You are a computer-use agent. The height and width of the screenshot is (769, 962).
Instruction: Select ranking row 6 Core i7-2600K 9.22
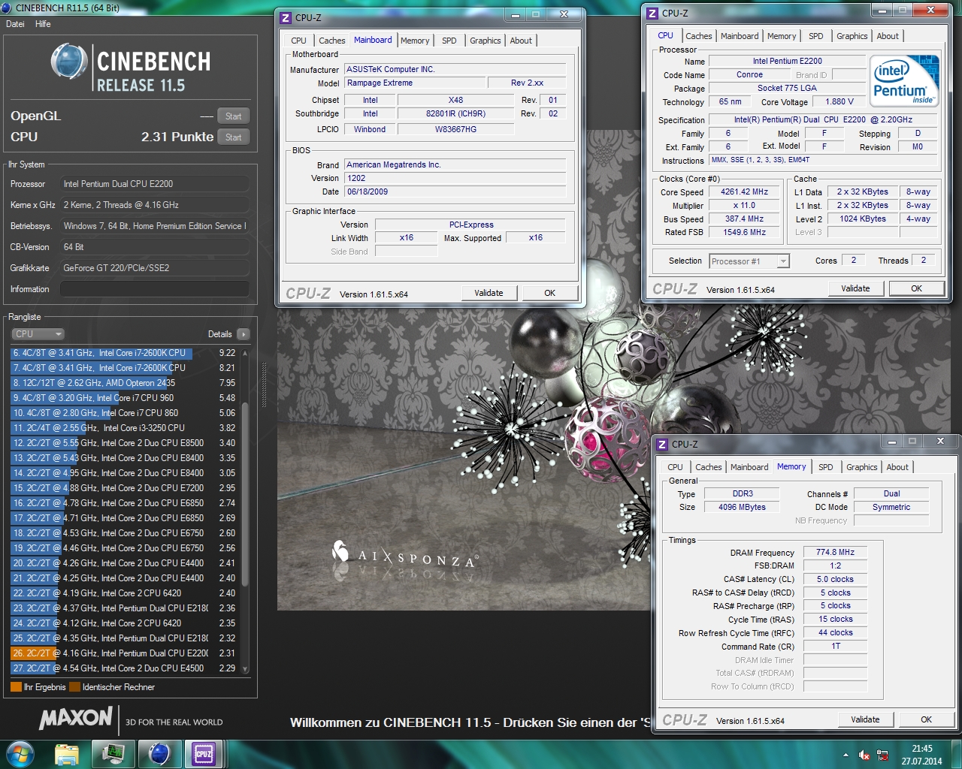125,353
